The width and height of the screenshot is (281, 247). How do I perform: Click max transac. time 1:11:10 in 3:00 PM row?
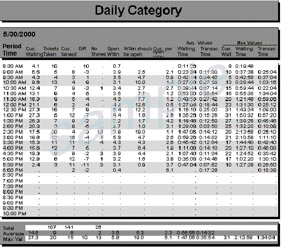coord(267,138)
